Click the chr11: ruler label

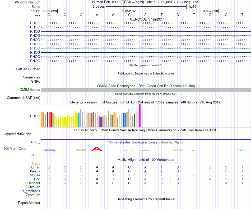click(35, 11)
